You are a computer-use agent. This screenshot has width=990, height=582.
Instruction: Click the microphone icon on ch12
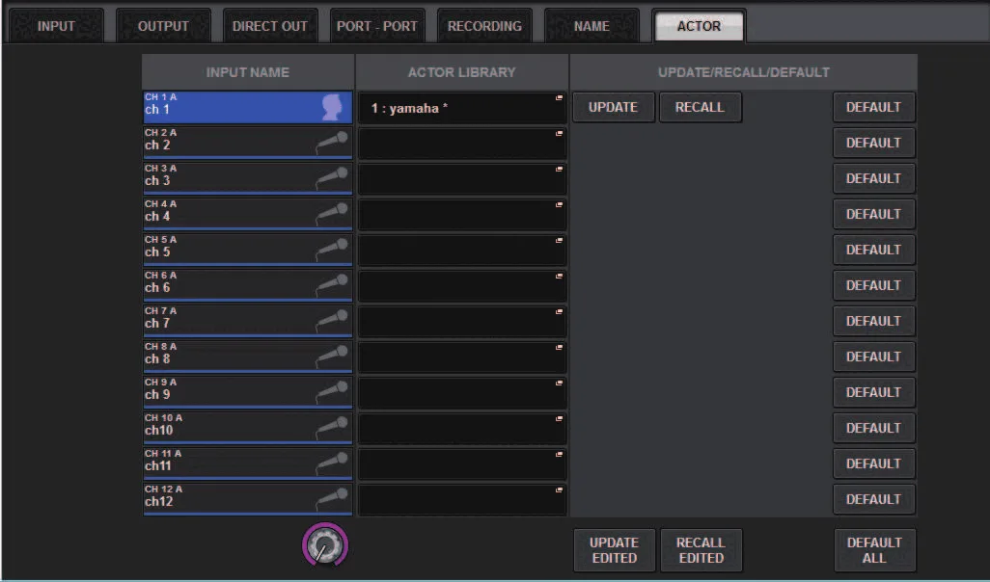click(x=332, y=499)
